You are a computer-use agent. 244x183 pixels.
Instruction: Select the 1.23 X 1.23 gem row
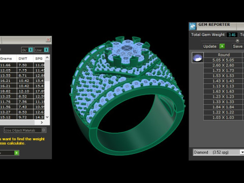tap(223, 97)
